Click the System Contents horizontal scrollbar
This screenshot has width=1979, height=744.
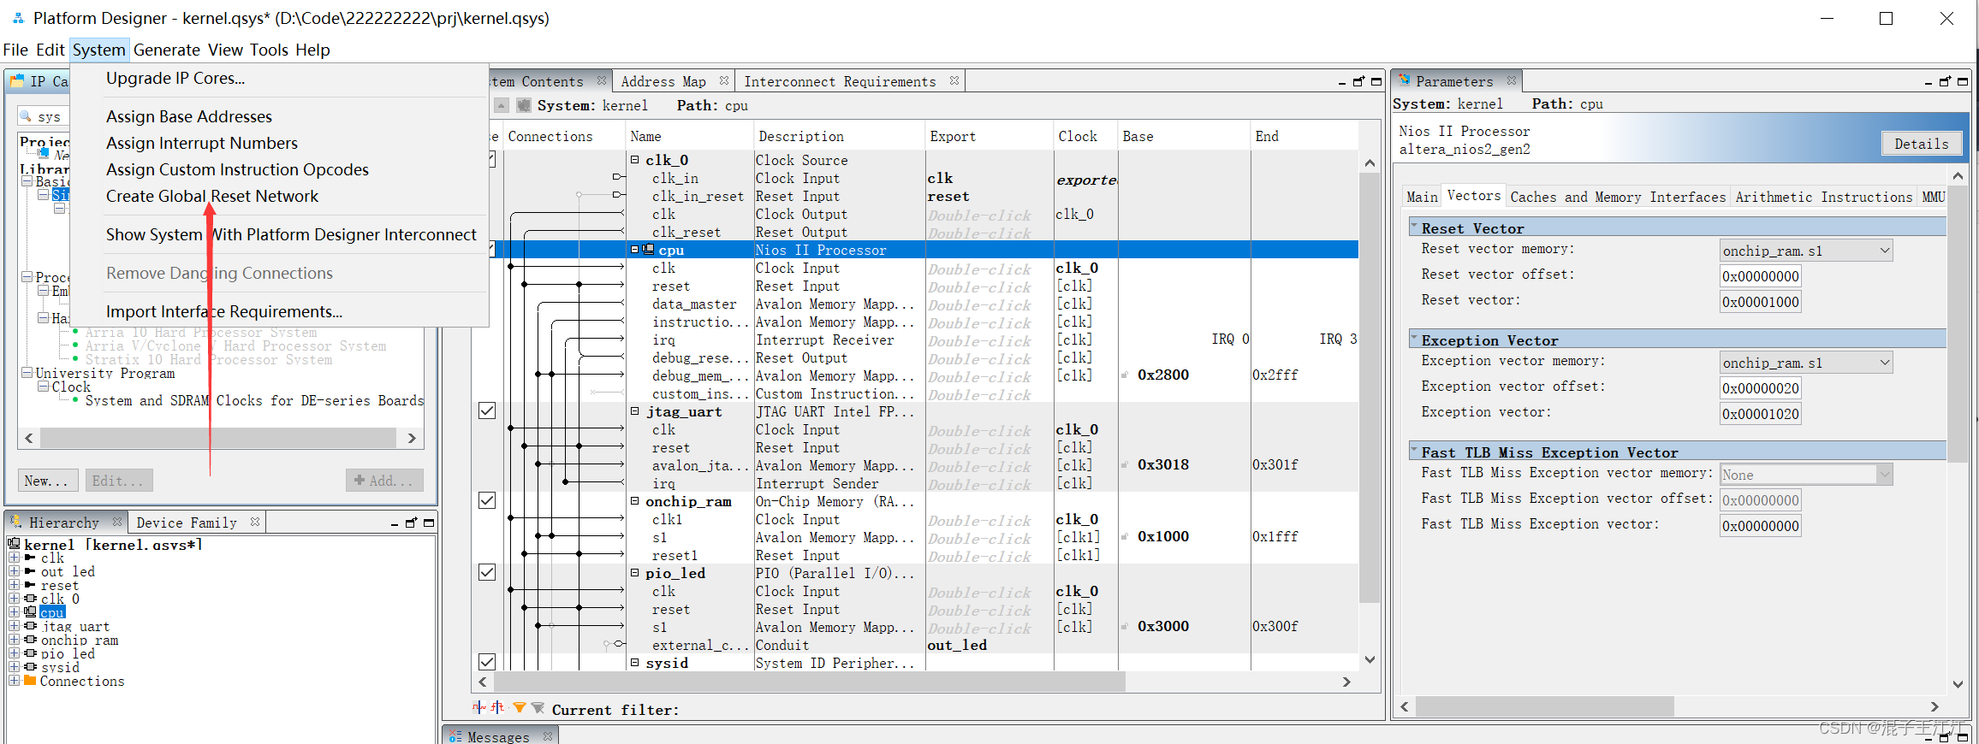pyautogui.click(x=809, y=682)
